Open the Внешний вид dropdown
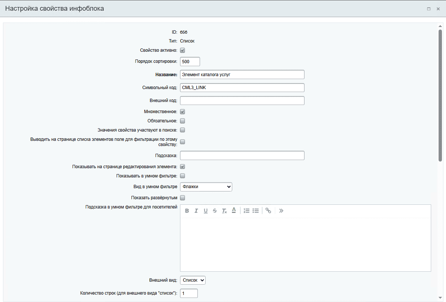Screen dimensions: 446x302 193,280
